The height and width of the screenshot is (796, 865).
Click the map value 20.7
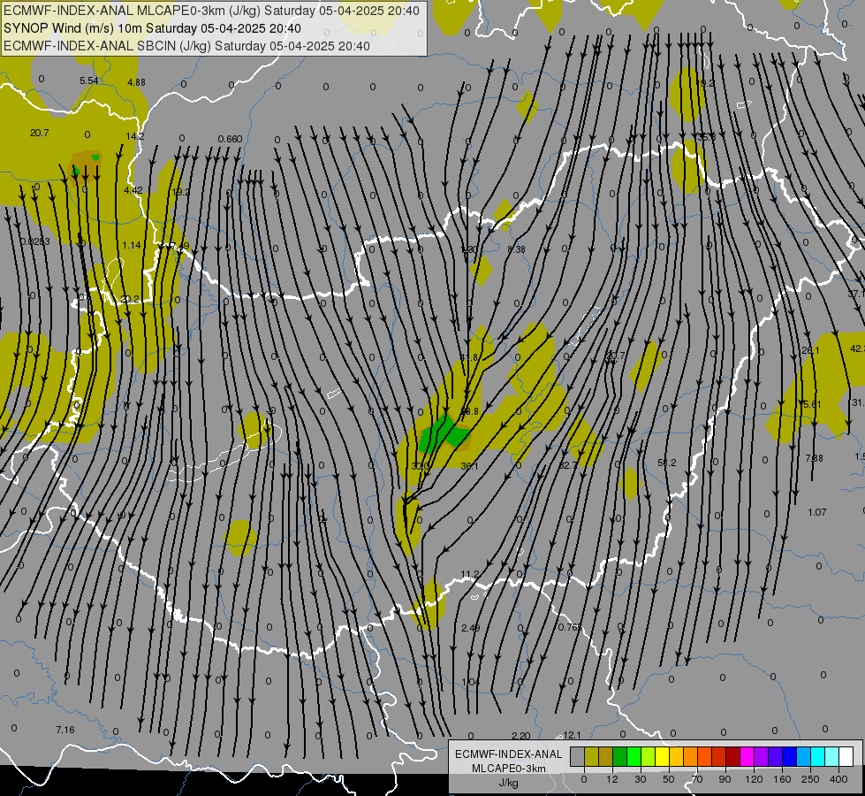(40, 133)
